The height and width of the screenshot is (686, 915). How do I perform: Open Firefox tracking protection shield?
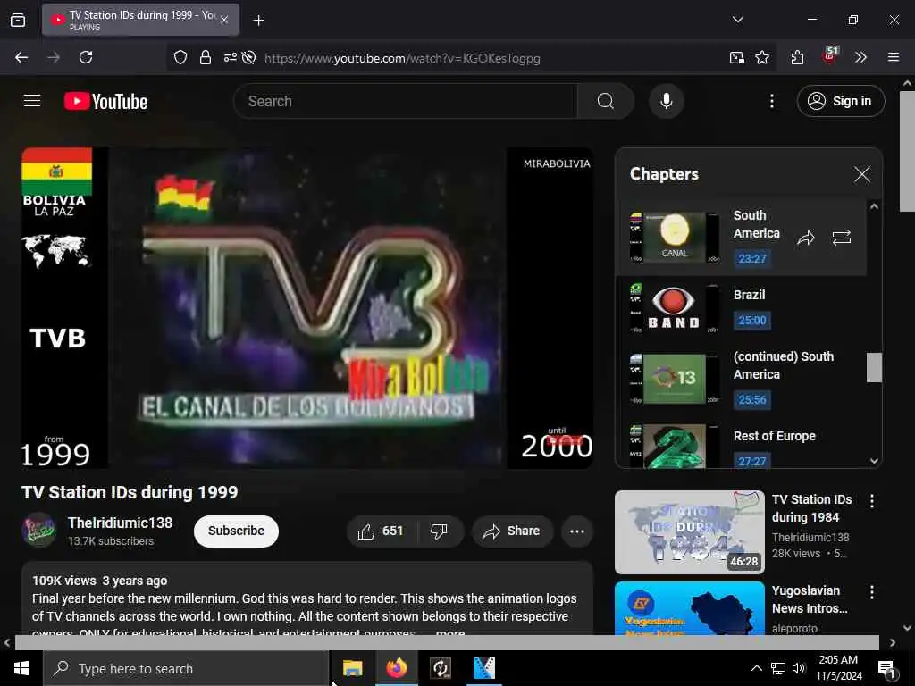coord(180,57)
